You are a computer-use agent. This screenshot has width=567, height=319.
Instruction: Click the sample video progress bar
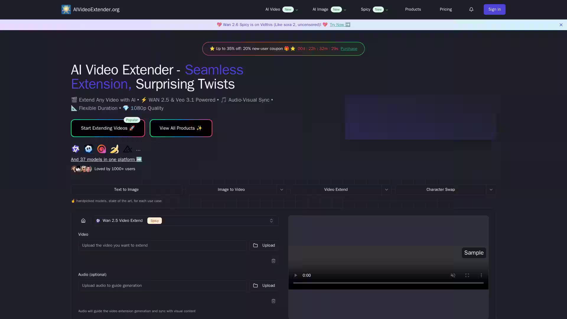[x=388, y=283]
